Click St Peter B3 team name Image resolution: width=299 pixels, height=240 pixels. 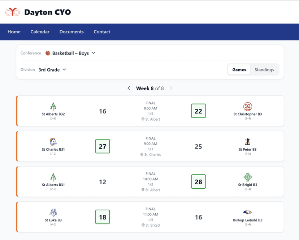(247, 149)
